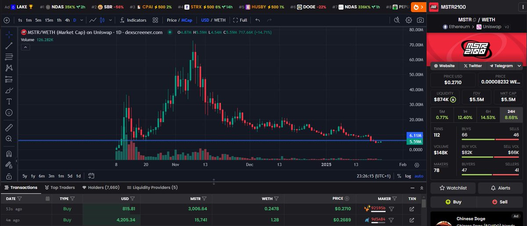The width and height of the screenshot is (527, 226).
Task: Select the brush drawing tool
Action: point(9,90)
